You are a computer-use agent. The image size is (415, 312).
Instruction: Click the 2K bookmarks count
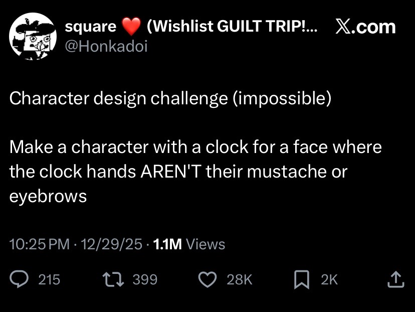[329, 279]
